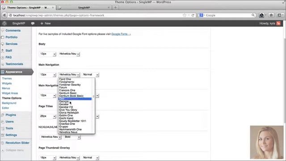This screenshot has height=161, width=286.
Task: Open Testimonials in the sidebar
Action: click(14, 64)
